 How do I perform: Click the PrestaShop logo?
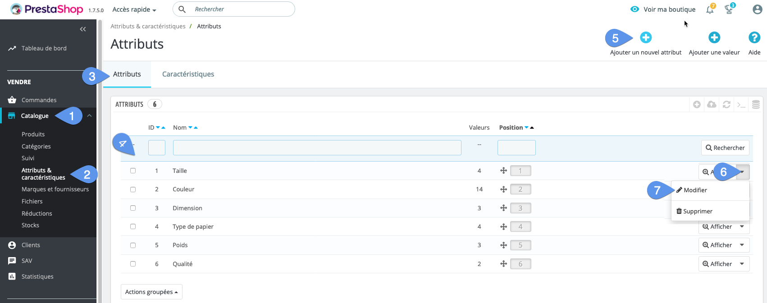click(47, 9)
